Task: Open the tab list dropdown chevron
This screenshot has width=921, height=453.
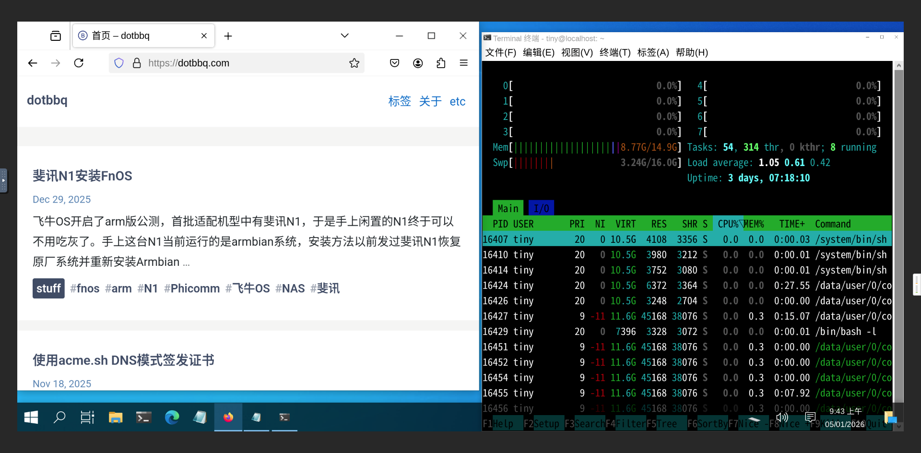Action: coord(344,36)
